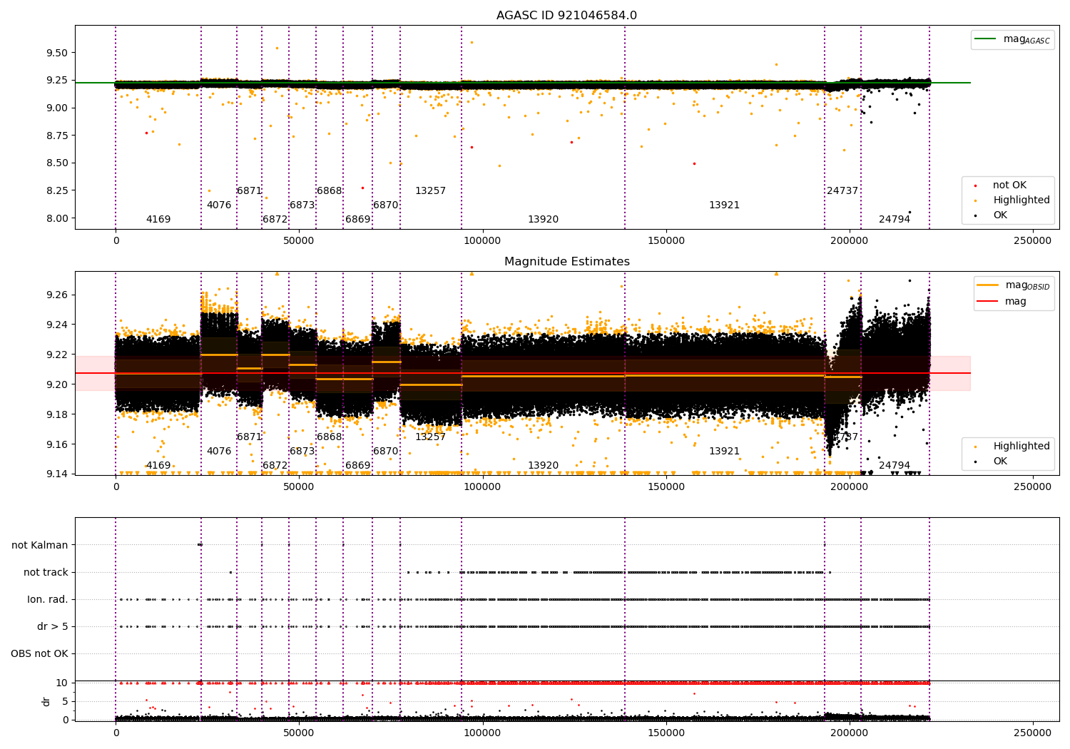The height and width of the screenshot is (749, 1070).
Task: Click the 9.26 y-axis tick label
Action: 56,295
